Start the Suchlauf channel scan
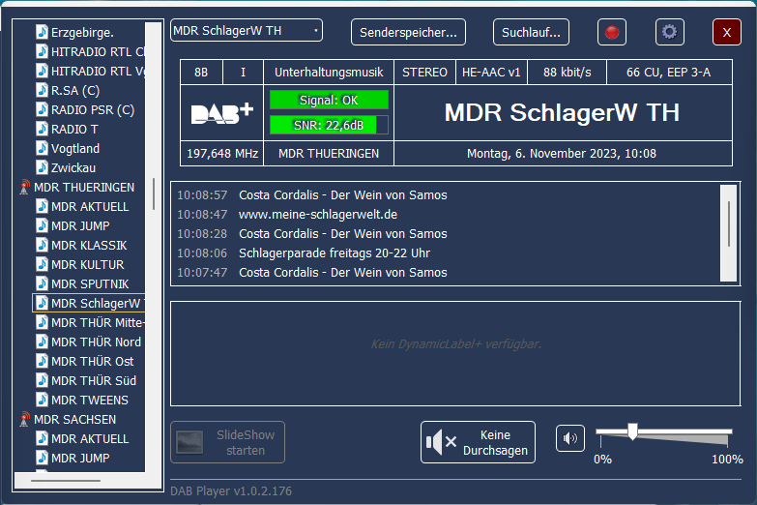 [x=531, y=32]
